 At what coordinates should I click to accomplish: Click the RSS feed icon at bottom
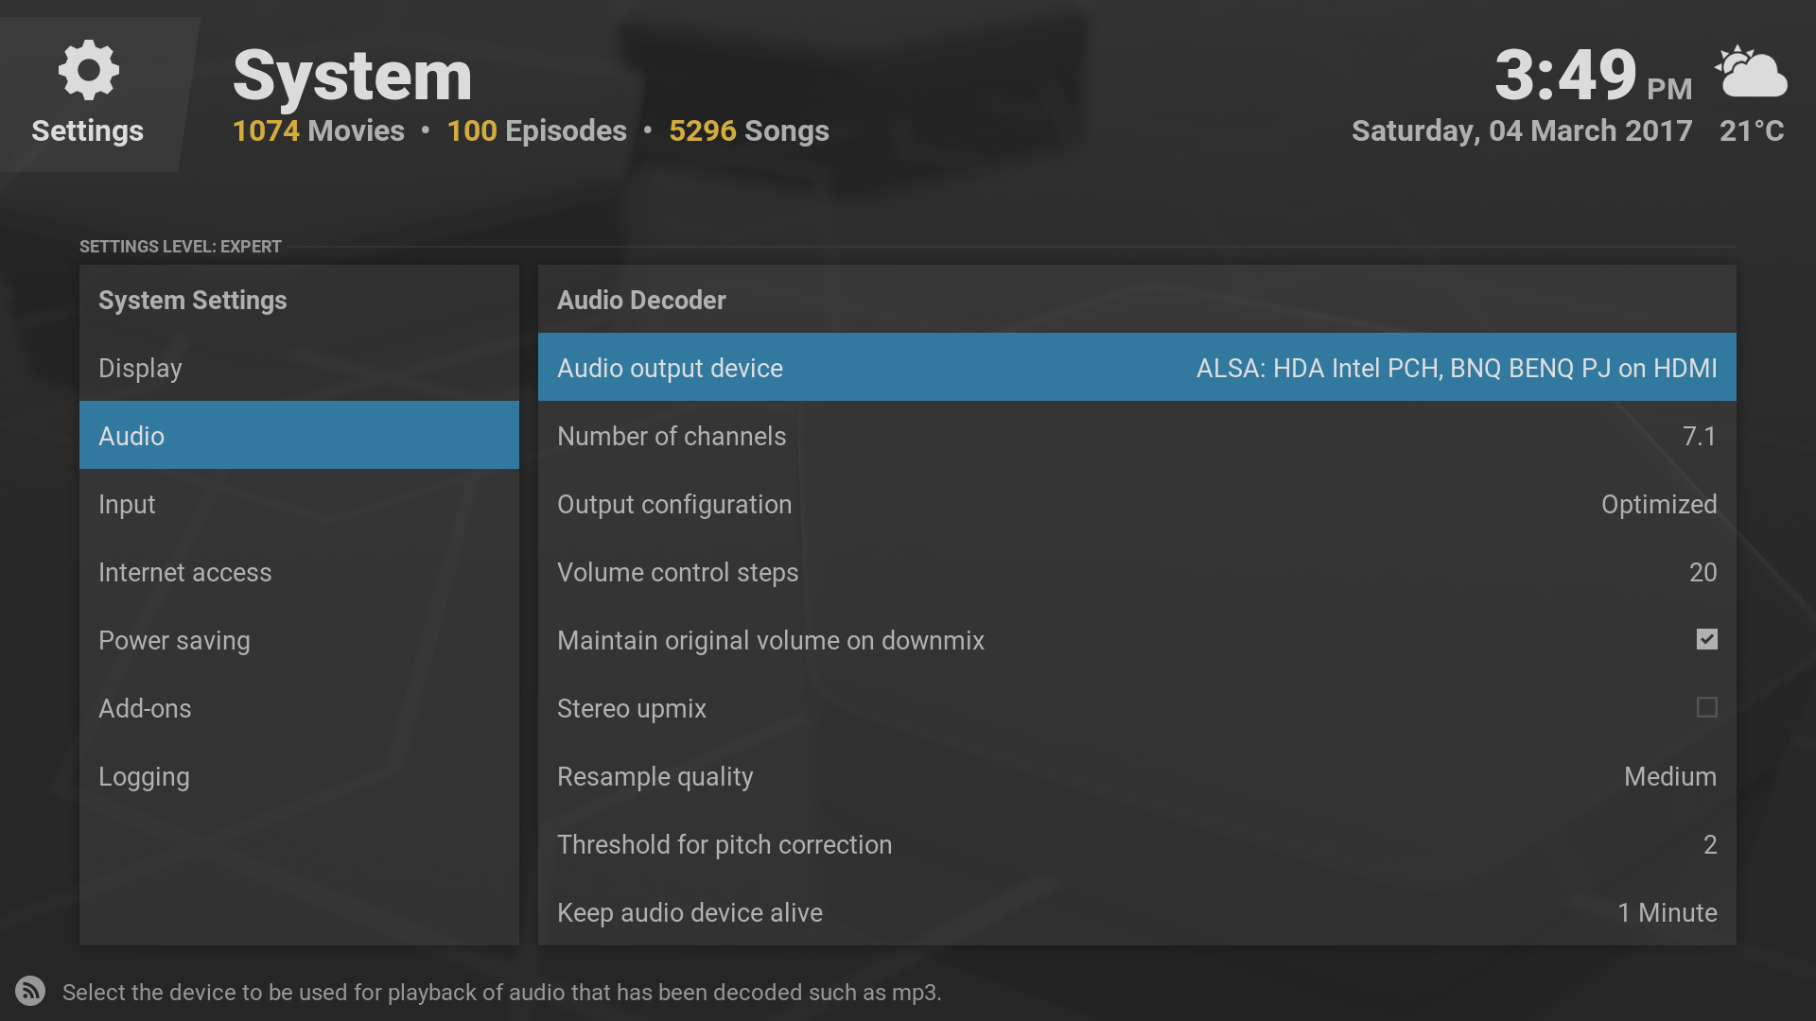[x=30, y=991]
